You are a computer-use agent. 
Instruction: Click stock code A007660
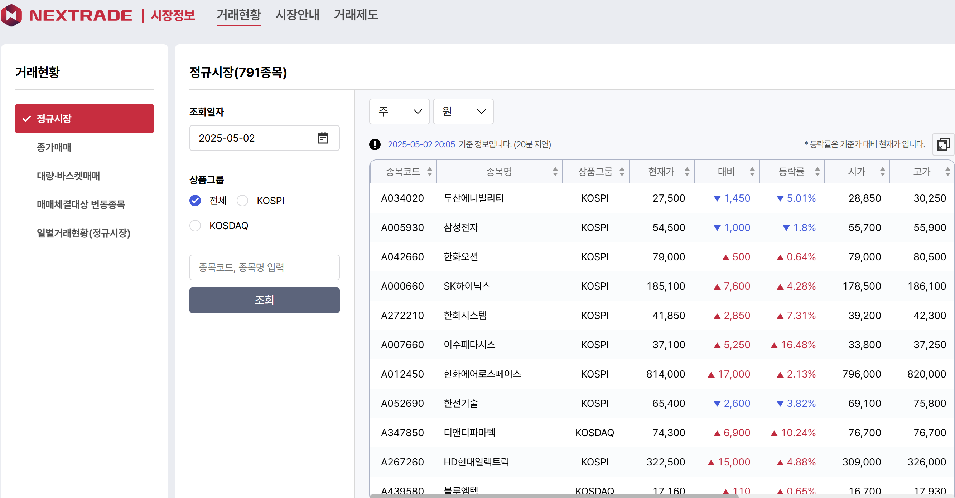click(x=402, y=345)
